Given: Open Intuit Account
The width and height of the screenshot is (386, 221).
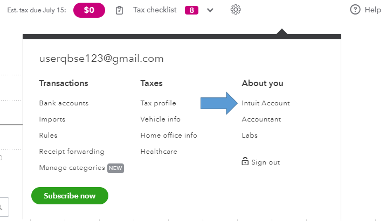Looking at the screenshot, I should click(x=266, y=103).
